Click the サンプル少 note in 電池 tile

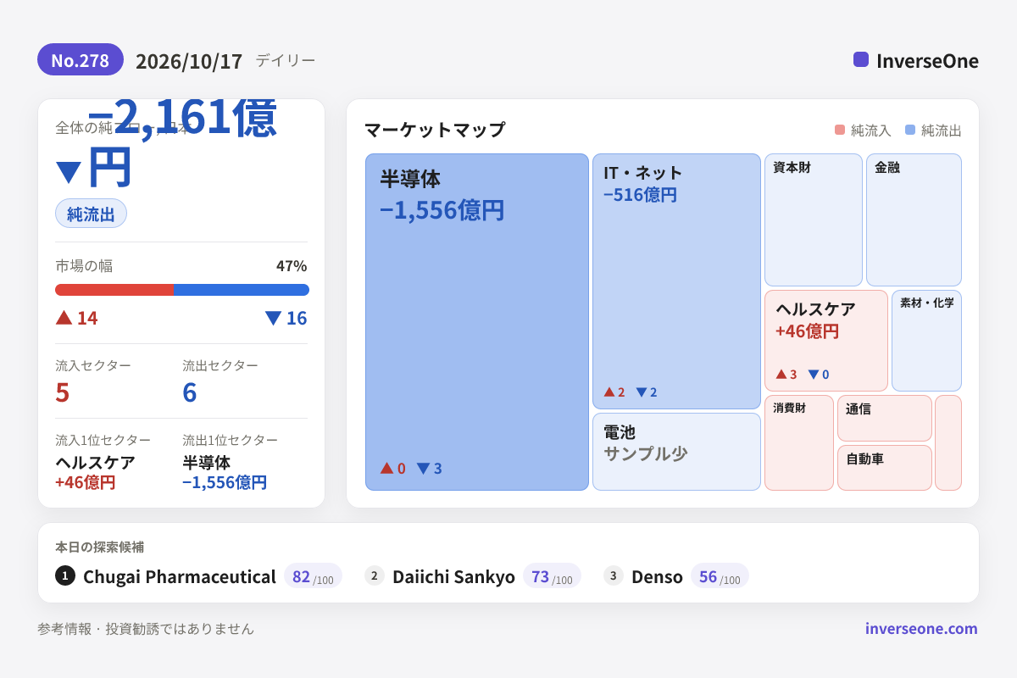[645, 453]
